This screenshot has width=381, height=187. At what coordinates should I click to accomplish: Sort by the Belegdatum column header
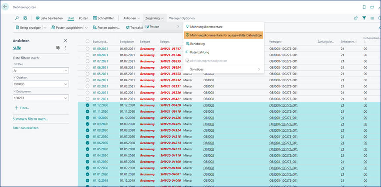click(x=127, y=42)
